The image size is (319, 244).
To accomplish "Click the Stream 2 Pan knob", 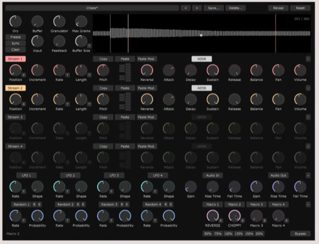I will tap(279, 99).
